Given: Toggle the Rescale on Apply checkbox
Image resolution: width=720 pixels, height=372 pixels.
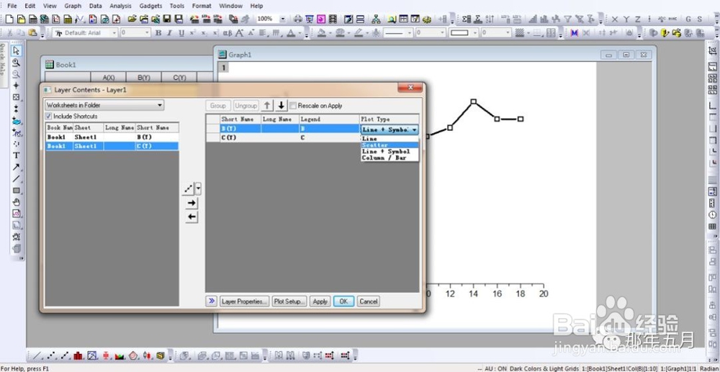Looking at the screenshot, I should click(294, 106).
